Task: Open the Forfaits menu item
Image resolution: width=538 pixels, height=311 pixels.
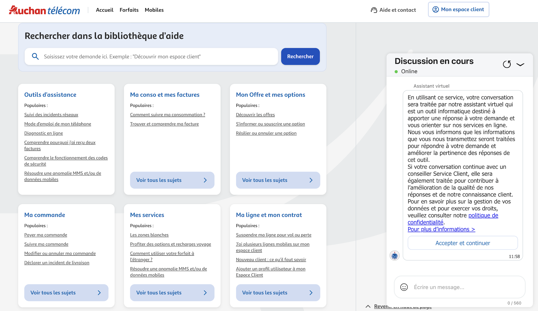Action: [x=129, y=10]
